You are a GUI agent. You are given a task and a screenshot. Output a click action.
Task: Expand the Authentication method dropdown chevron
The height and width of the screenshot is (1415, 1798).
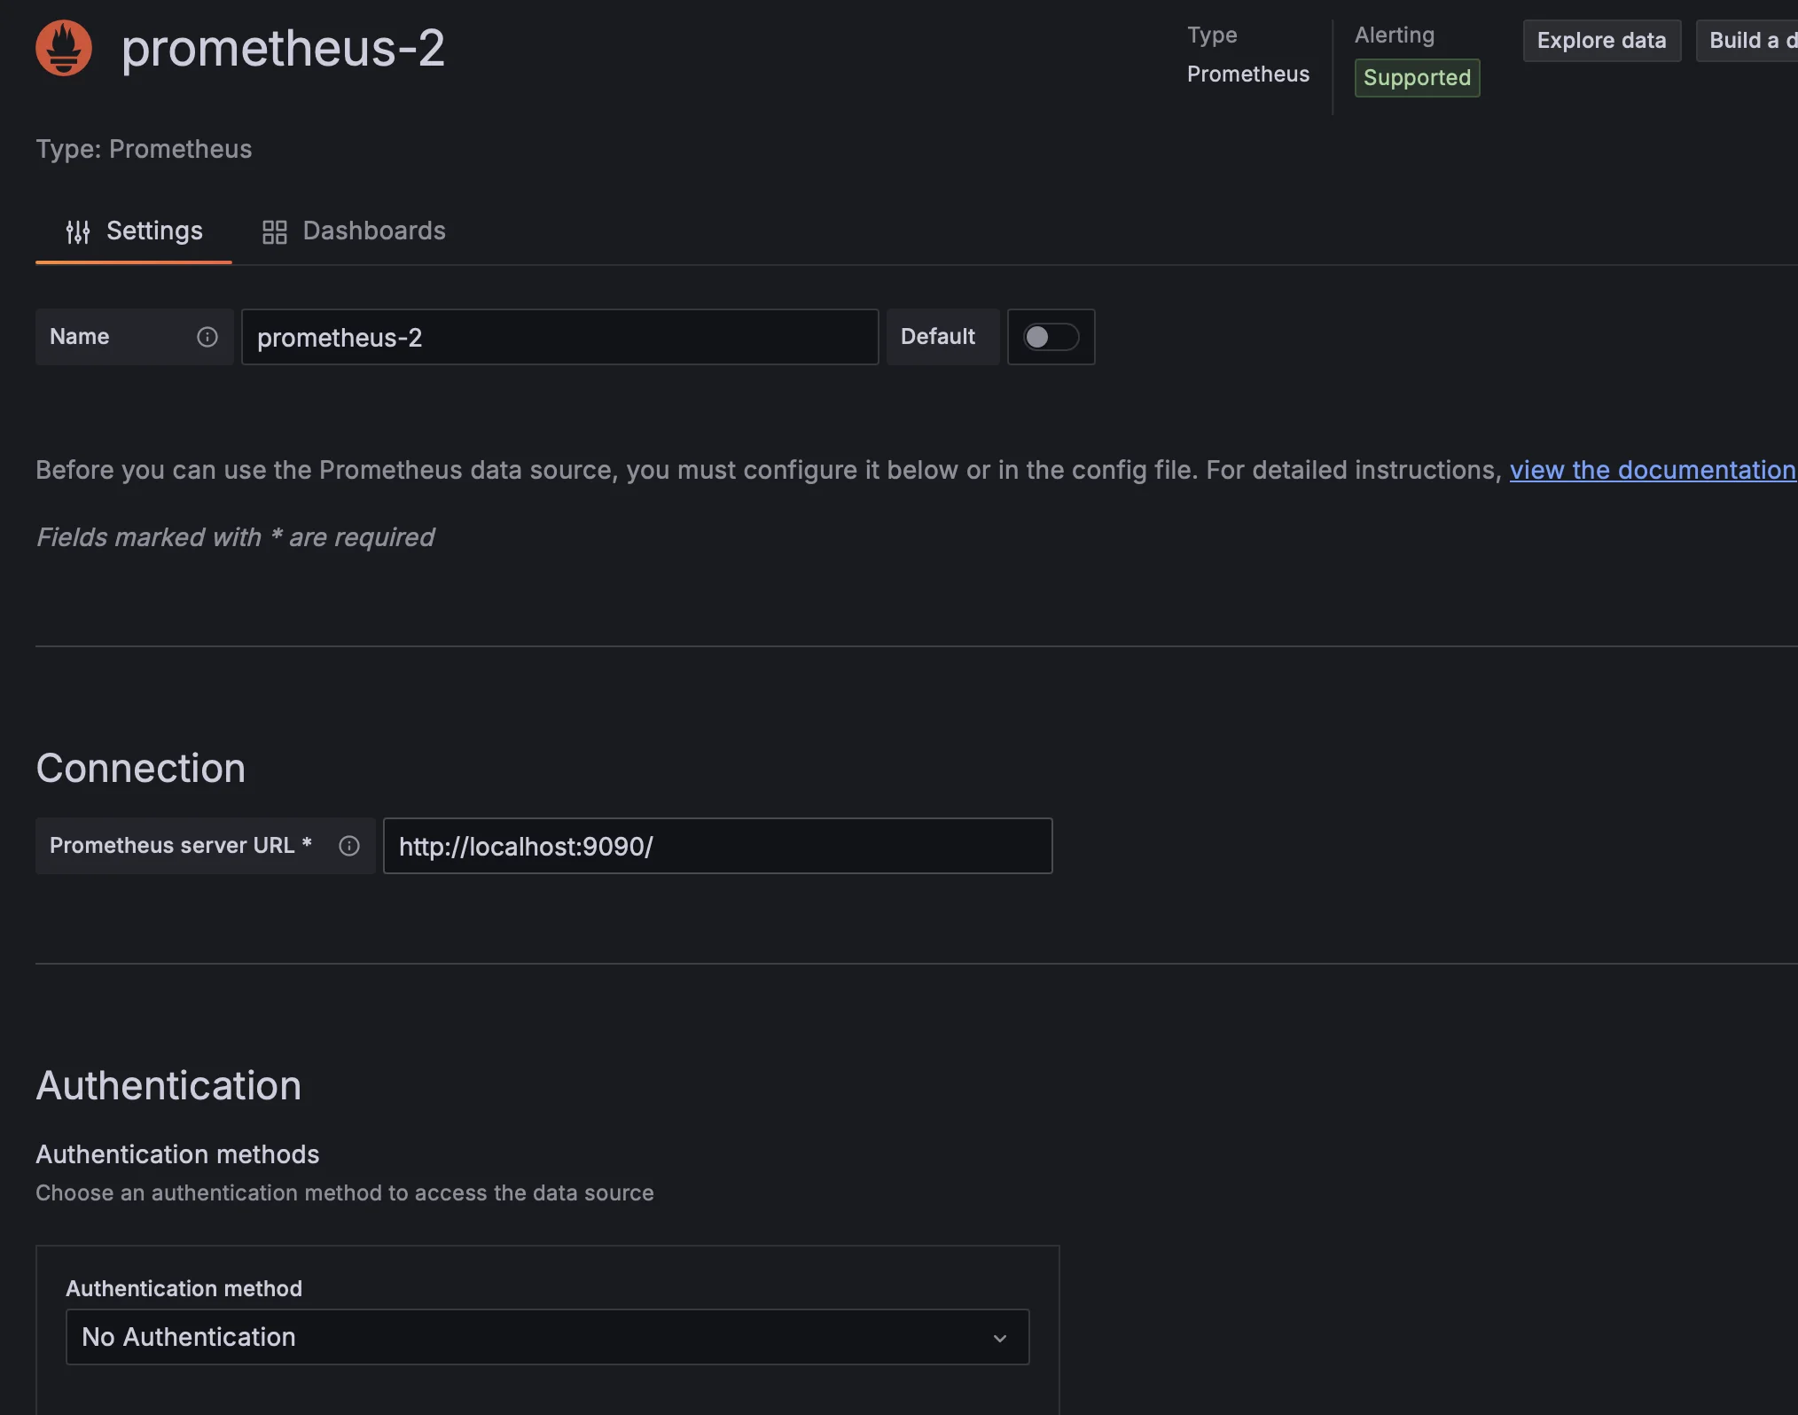[1000, 1338]
